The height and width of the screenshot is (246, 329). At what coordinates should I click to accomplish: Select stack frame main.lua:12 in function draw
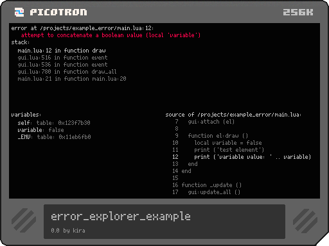(x=62, y=51)
